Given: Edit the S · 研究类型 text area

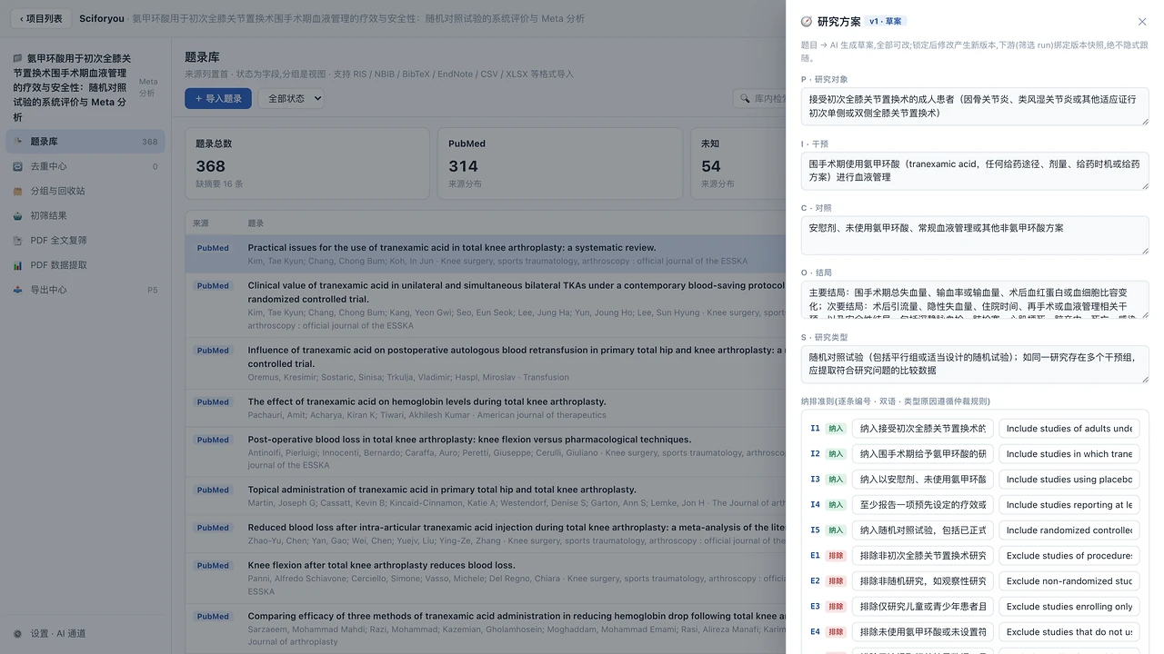Looking at the screenshot, I should 975,364.
